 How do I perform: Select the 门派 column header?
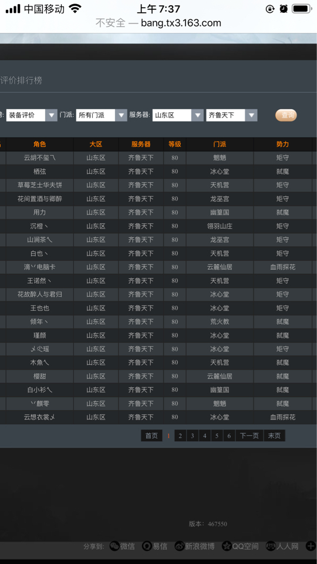point(220,145)
